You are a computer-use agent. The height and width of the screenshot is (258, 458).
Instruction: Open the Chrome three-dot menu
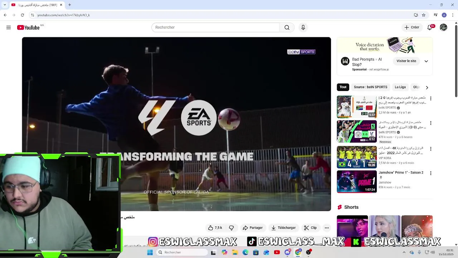tap(452, 15)
